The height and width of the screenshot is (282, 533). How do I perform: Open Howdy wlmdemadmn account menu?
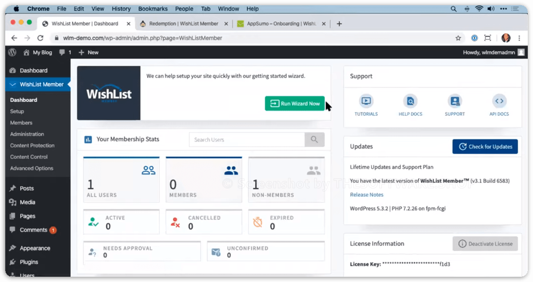(494, 52)
